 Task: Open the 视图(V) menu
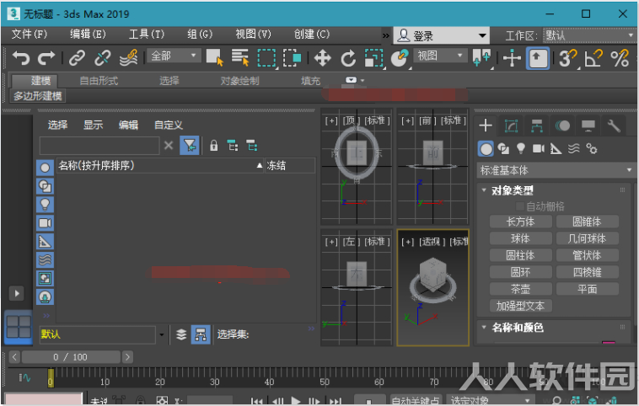click(x=253, y=35)
